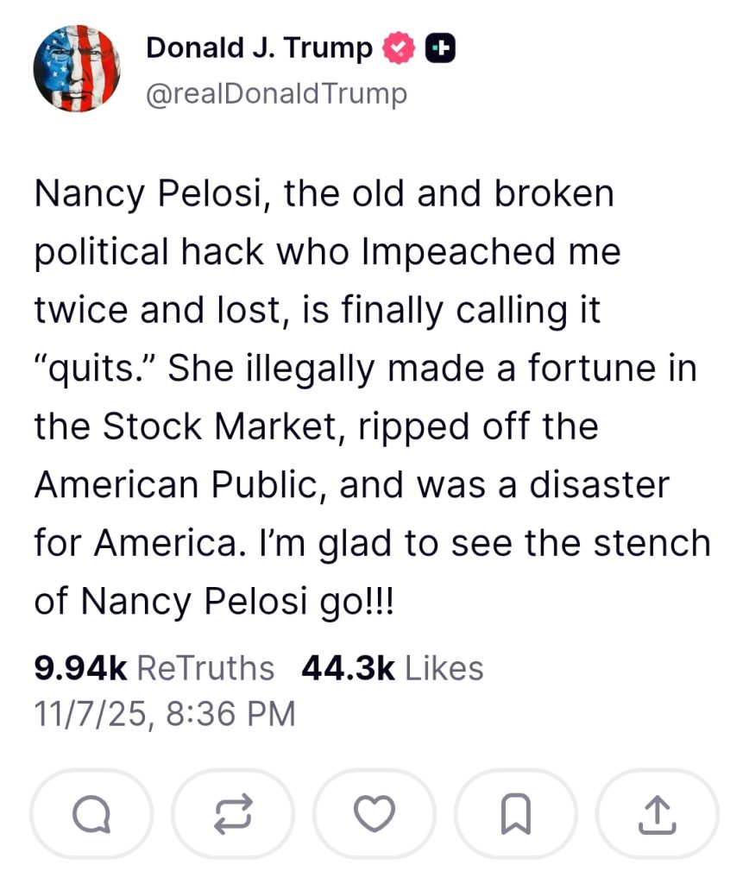The width and height of the screenshot is (749, 884).
Task: Open the flag-painted profile avatar
Action: (76, 69)
